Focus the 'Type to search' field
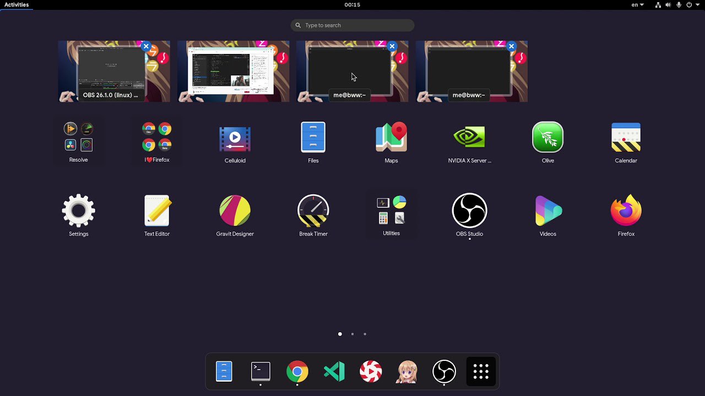 click(x=352, y=25)
